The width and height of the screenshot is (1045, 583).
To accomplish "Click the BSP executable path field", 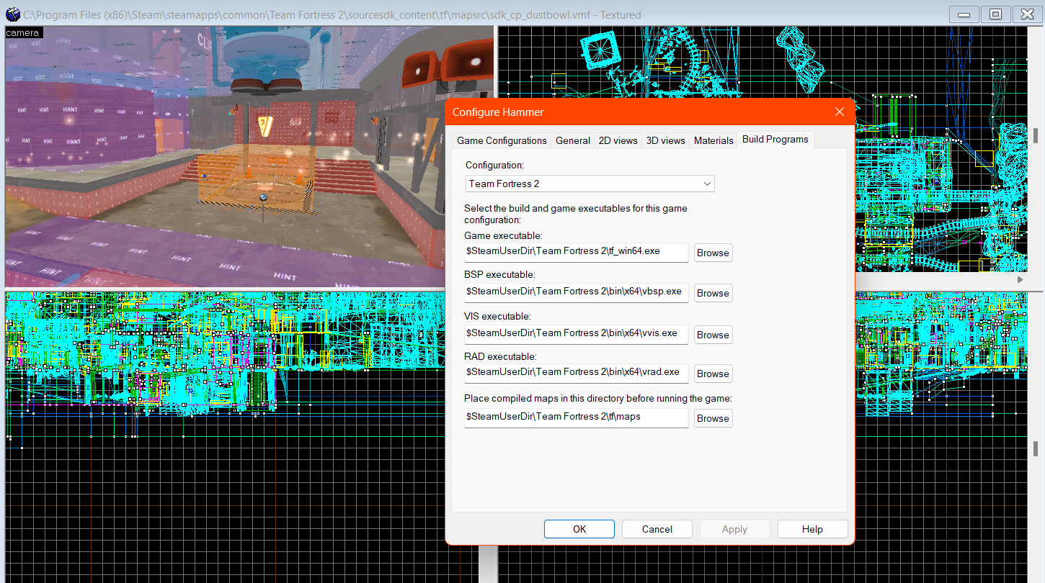I will point(577,292).
